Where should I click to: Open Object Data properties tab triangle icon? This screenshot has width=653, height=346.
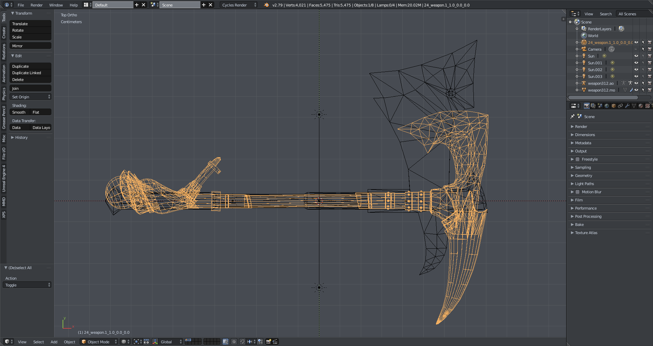(634, 106)
